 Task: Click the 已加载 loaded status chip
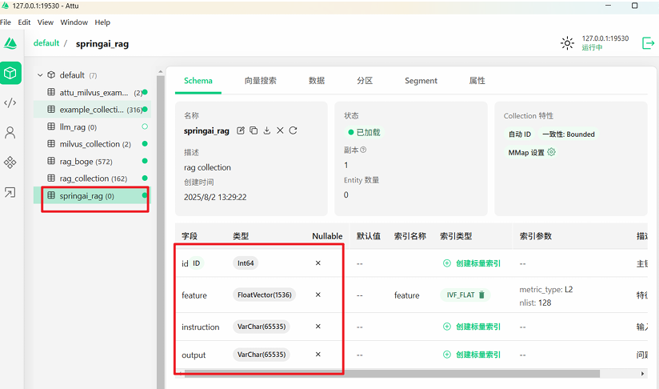point(365,132)
